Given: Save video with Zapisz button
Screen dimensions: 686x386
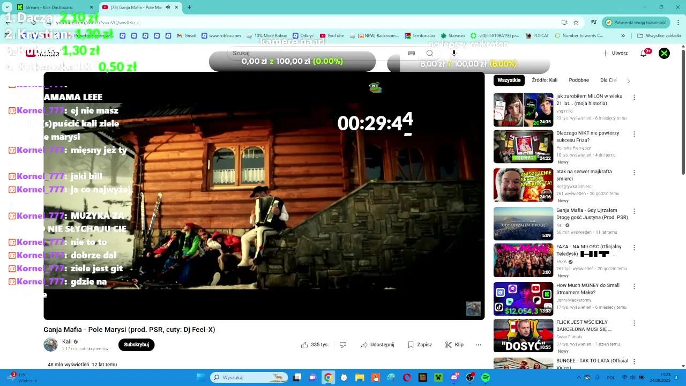Looking at the screenshot, I should coord(420,345).
